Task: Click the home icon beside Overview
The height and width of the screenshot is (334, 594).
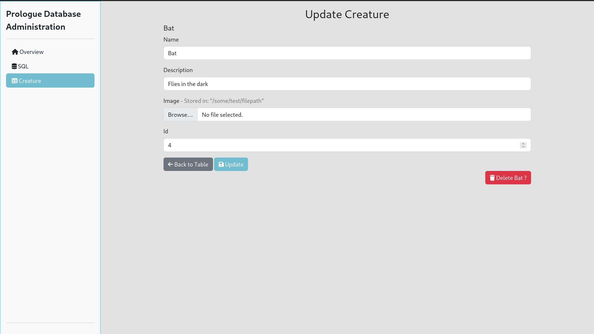Action: tap(15, 52)
